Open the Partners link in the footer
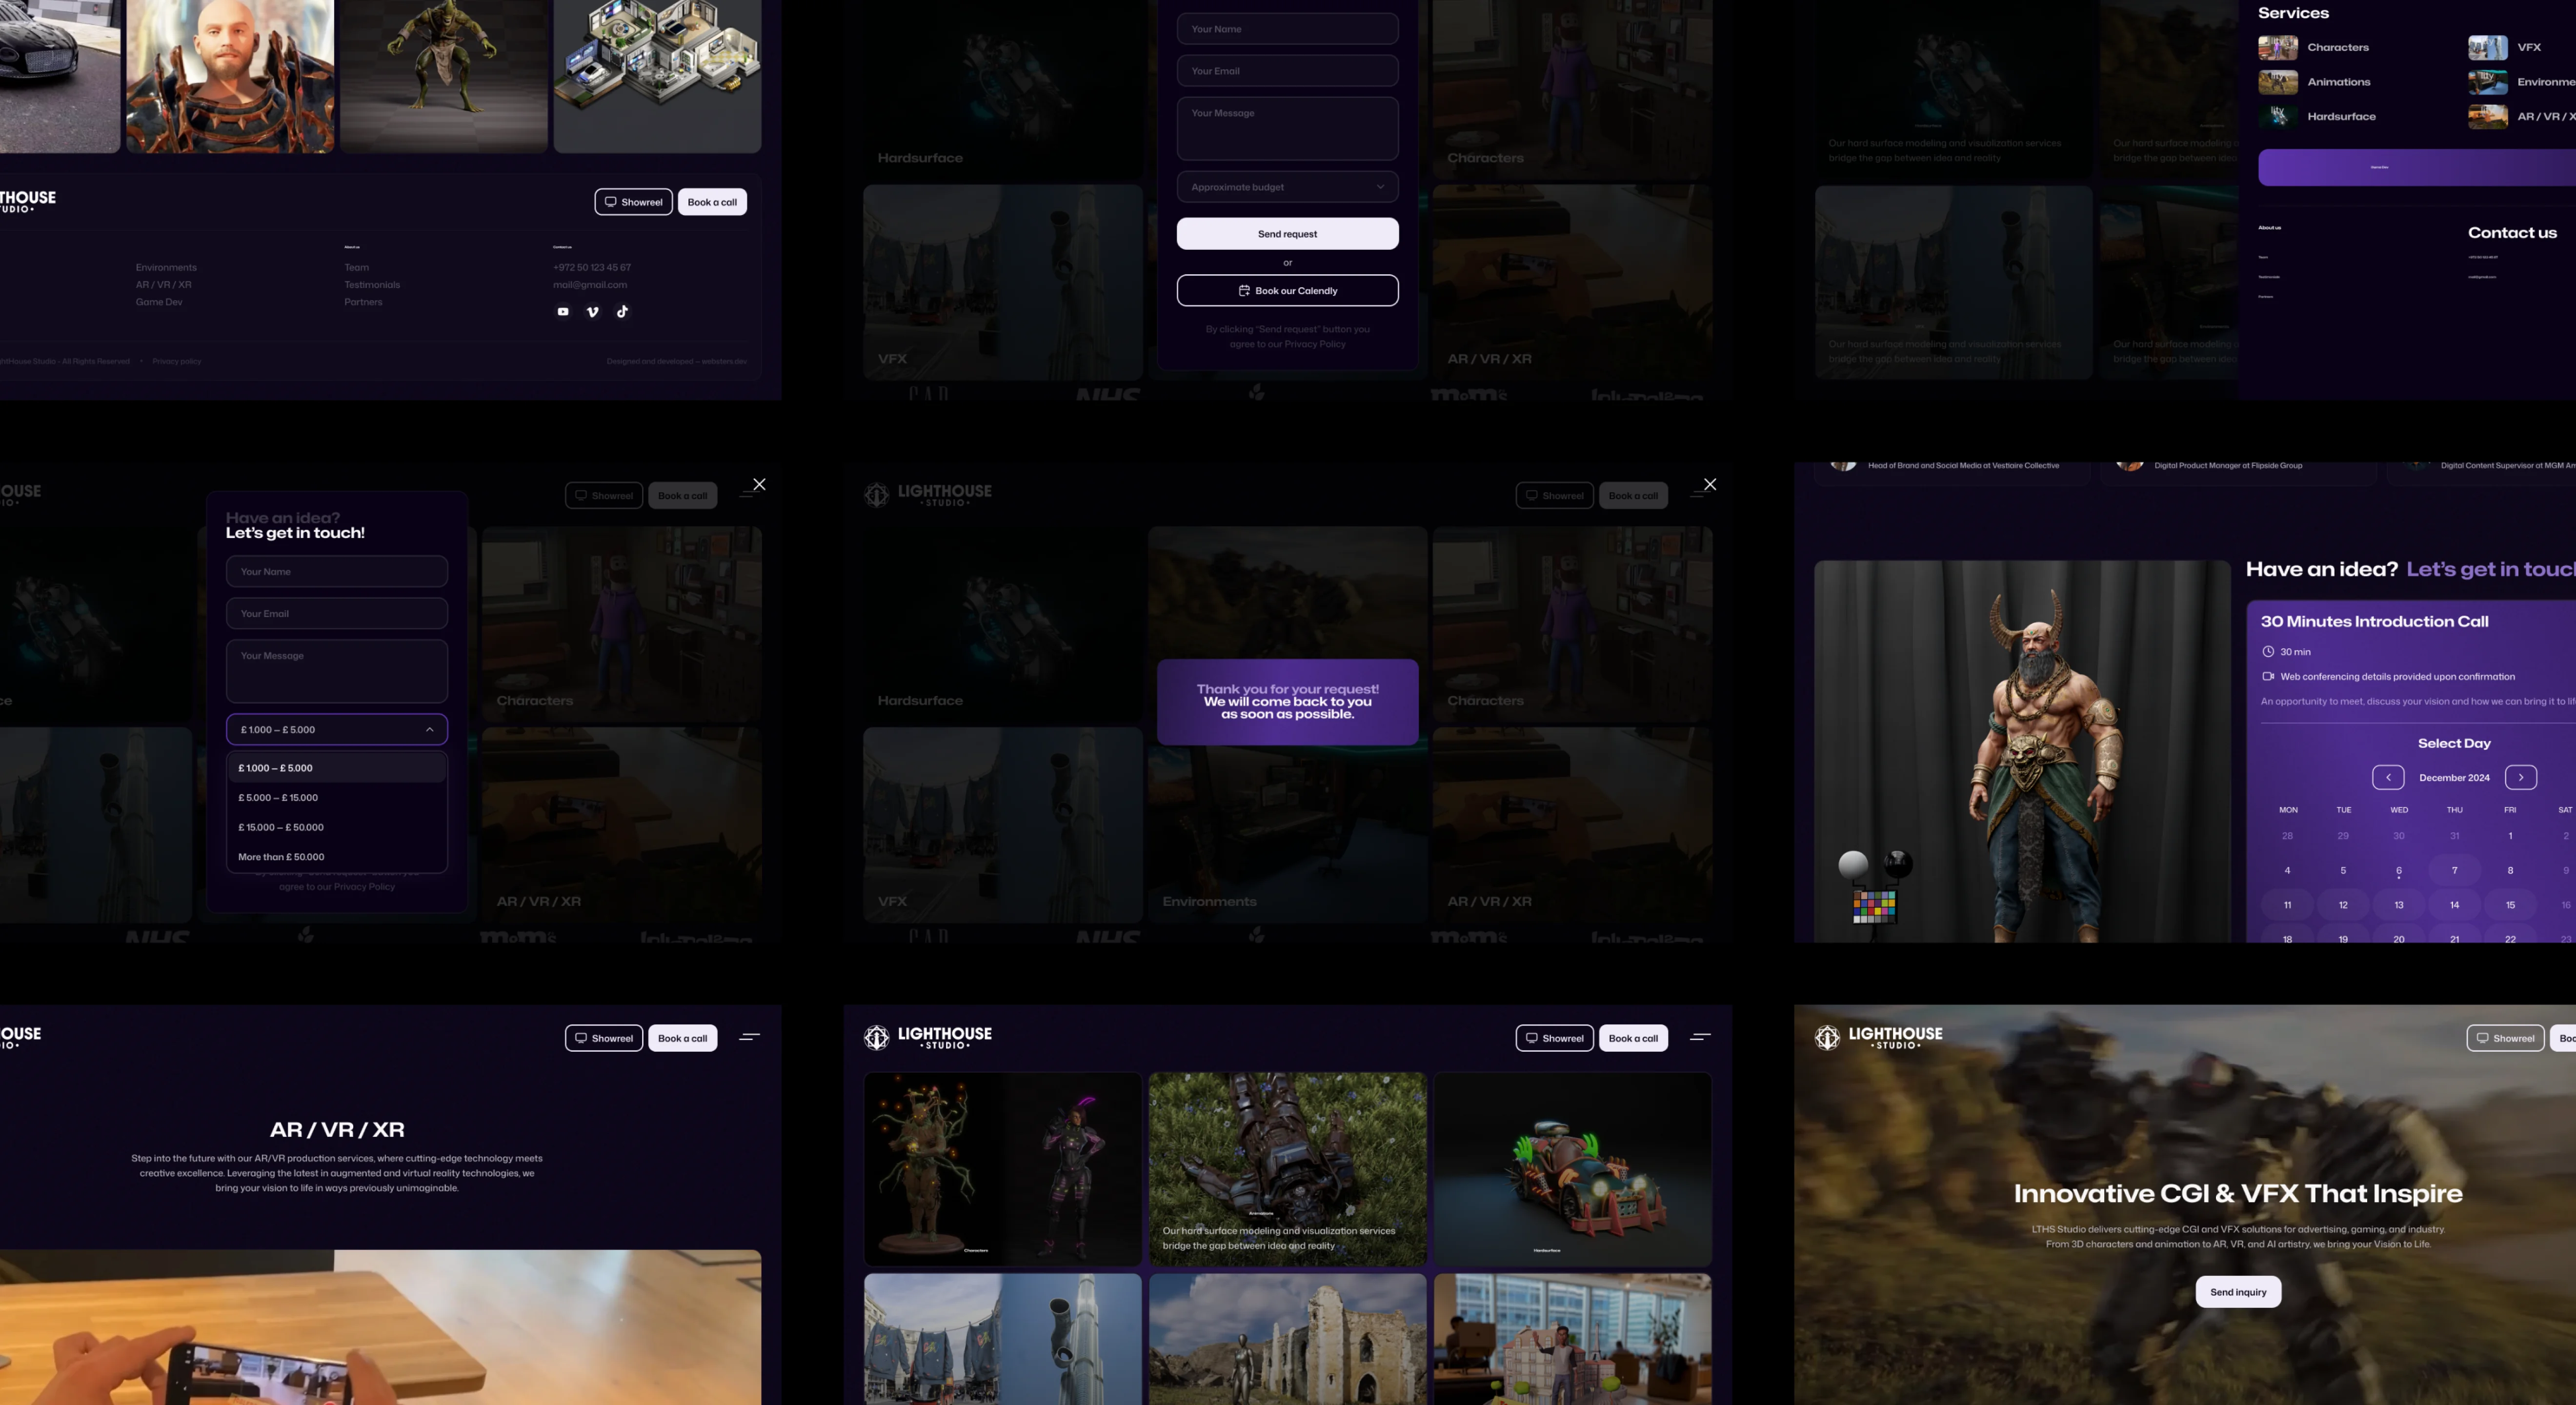Viewport: 2576px width, 1405px height. pos(363,302)
